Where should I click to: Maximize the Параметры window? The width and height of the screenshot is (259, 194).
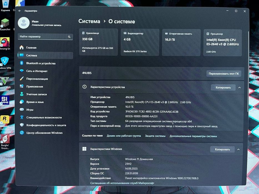[236, 11]
